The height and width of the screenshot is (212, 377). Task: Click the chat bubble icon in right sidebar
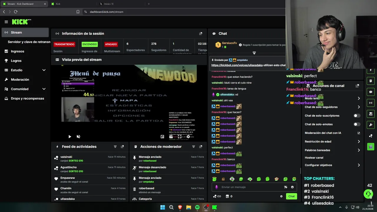coord(371,92)
